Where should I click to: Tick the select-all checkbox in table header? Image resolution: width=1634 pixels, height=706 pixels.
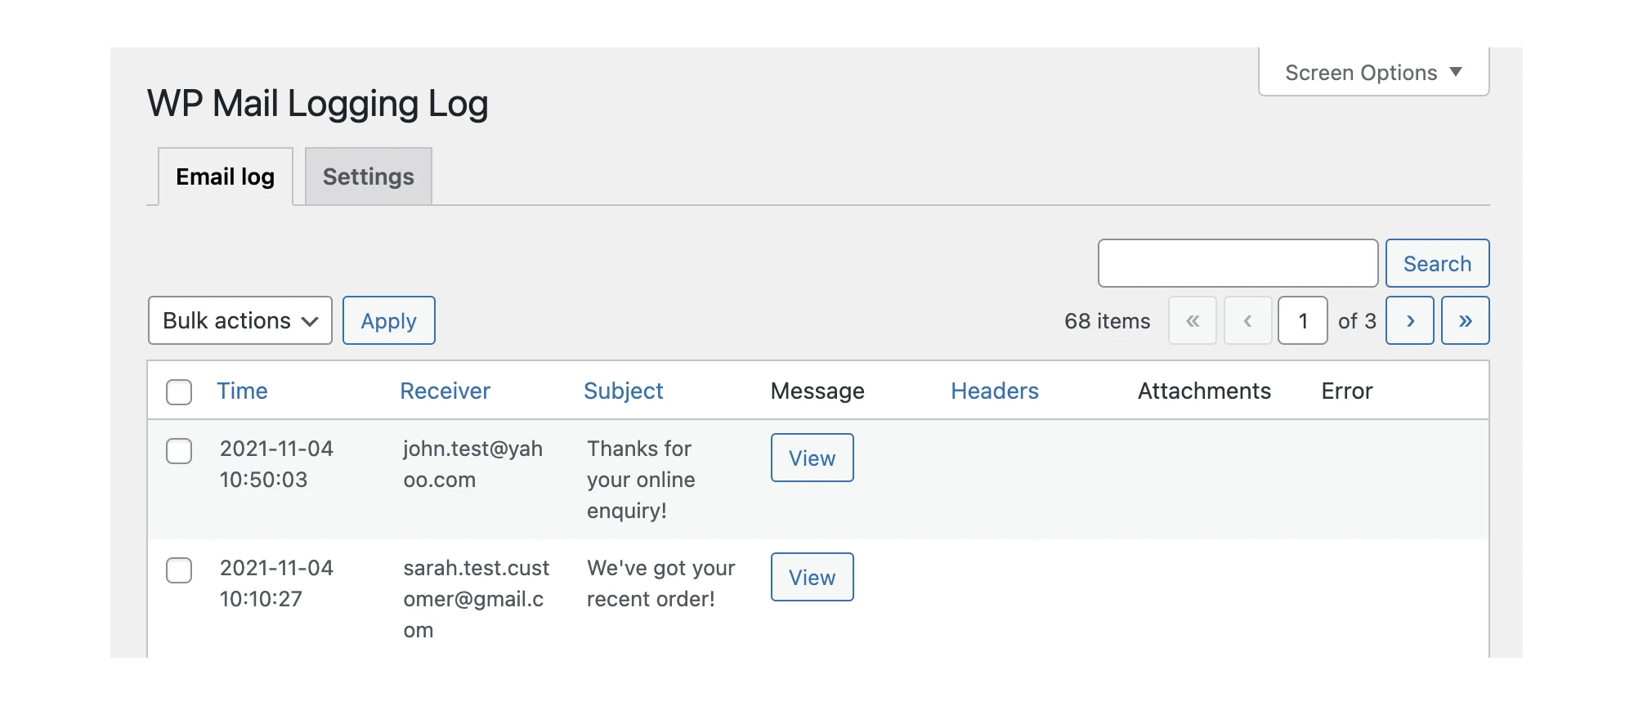[x=179, y=391]
